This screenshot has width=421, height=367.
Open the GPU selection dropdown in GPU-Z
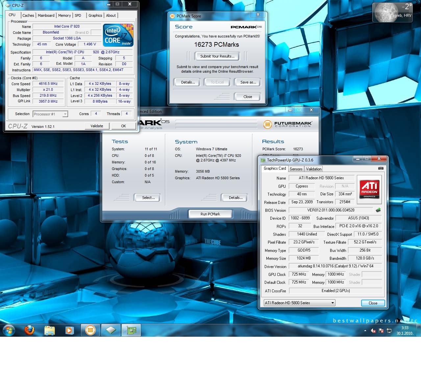coord(300,303)
